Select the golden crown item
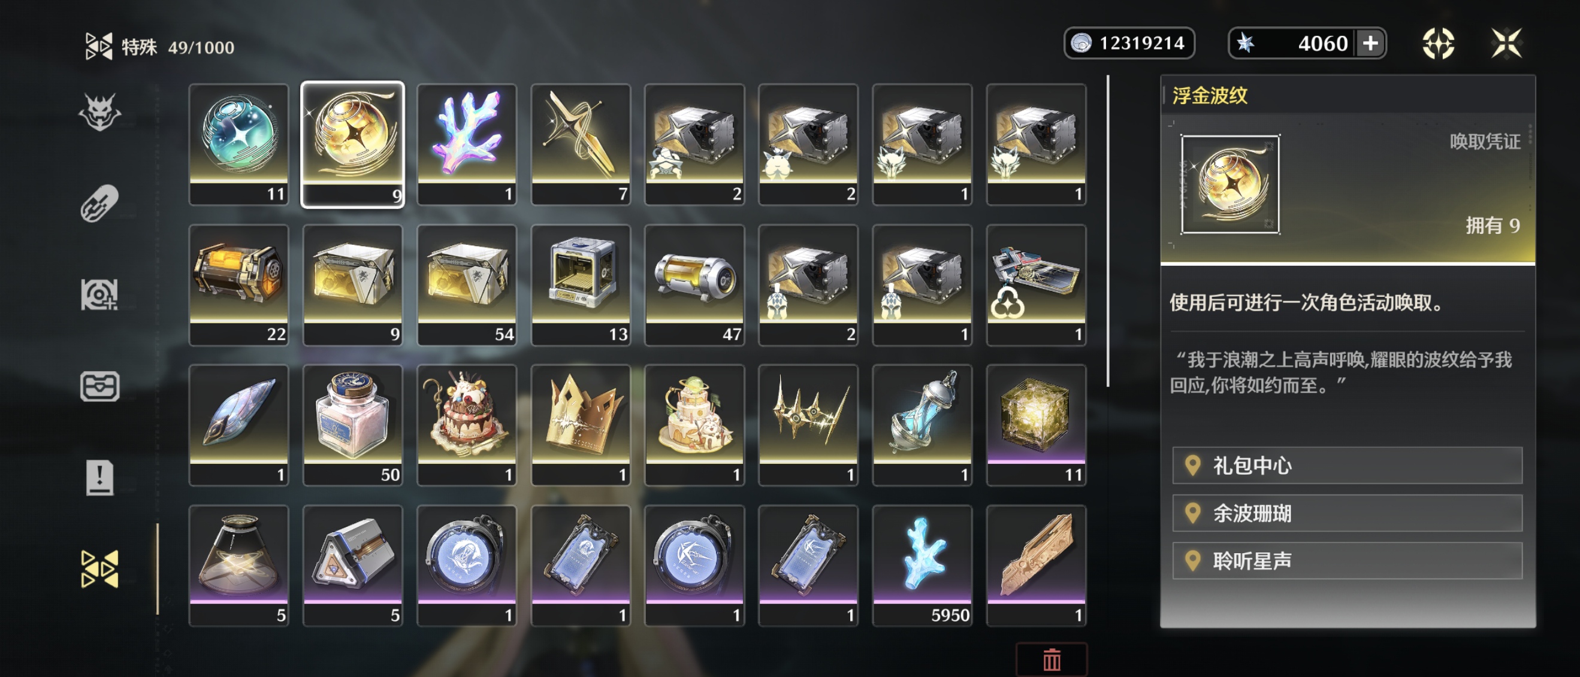Image resolution: width=1580 pixels, height=677 pixels. (581, 425)
